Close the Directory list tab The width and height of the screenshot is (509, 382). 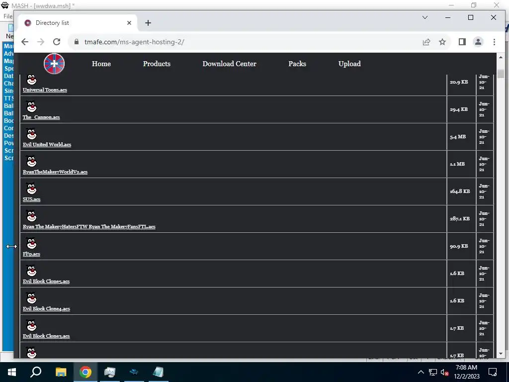pyautogui.click(x=129, y=23)
